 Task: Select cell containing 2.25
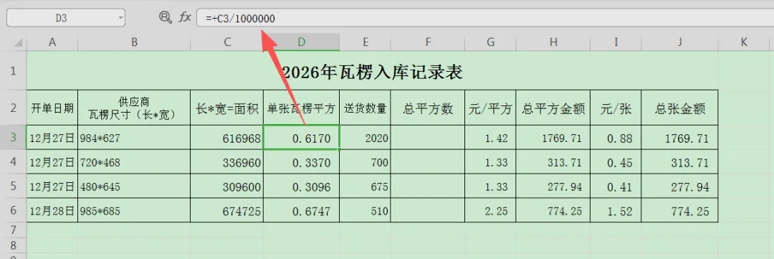491,210
